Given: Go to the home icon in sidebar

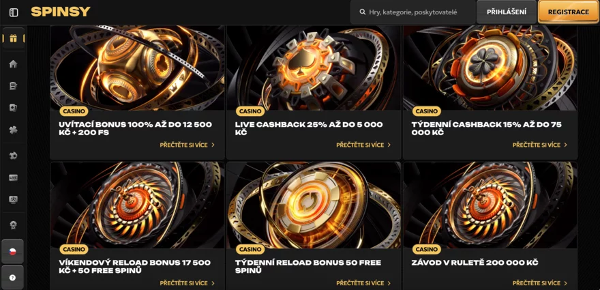Looking at the screenshot, I should [14, 64].
